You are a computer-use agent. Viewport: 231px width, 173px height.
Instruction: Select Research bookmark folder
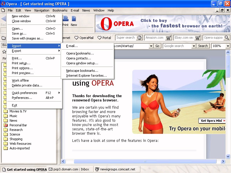[x=16, y=129]
